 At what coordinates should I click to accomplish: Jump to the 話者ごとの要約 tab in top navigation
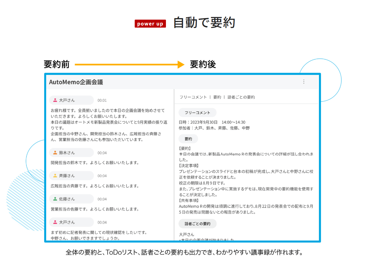pyautogui.click(x=241, y=97)
